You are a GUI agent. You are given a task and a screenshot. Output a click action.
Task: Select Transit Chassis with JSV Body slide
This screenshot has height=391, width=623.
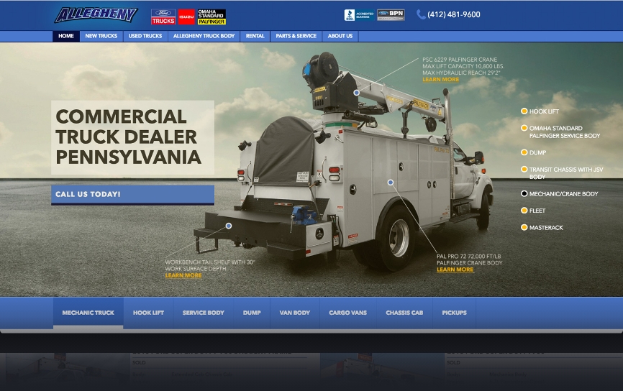point(562,173)
